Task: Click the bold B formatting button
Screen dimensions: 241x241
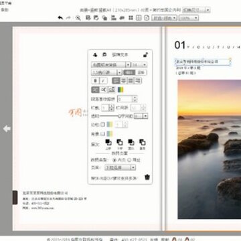Action: pos(96,80)
